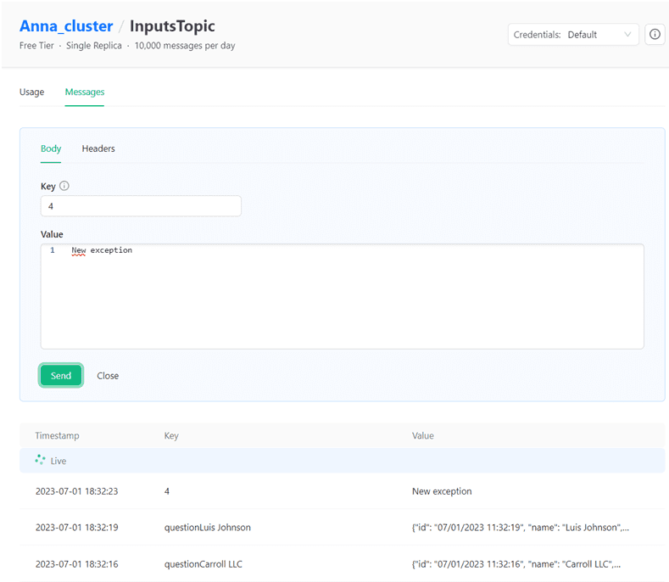The width and height of the screenshot is (669, 582).
Task: Switch to the Usage tab
Action: click(31, 92)
